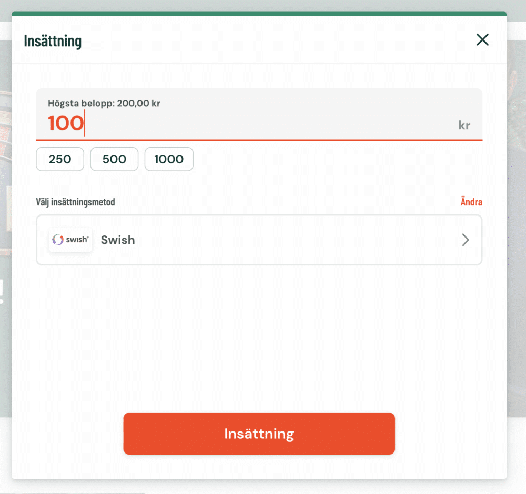Expand Swish method with right chevron

[x=465, y=240]
